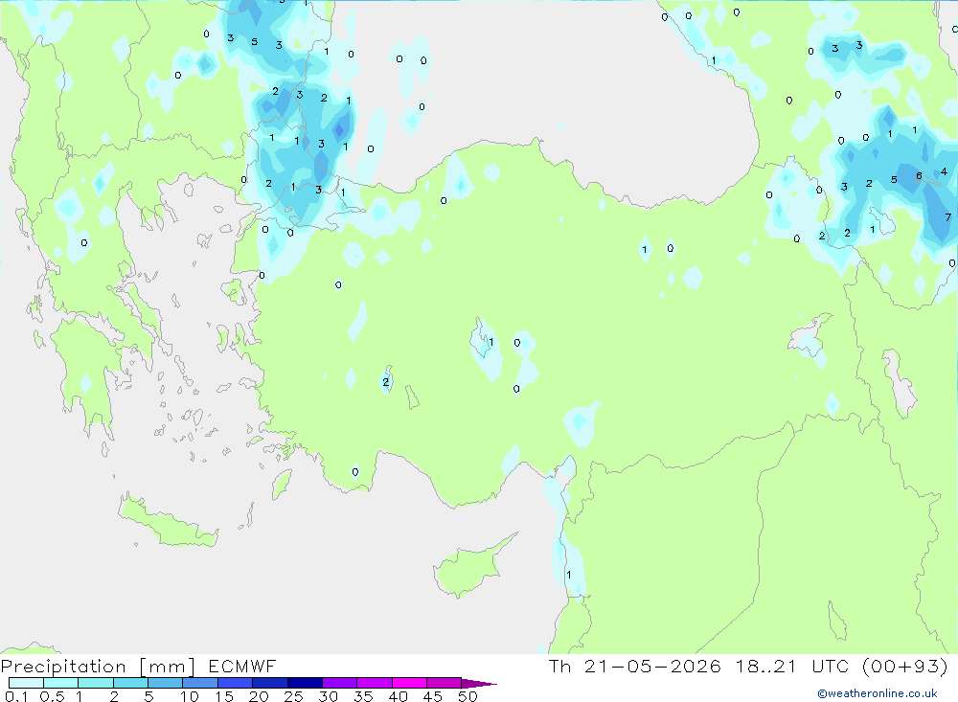
Task: Click the '18..21 UTC' time range text
Action: [x=792, y=666]
